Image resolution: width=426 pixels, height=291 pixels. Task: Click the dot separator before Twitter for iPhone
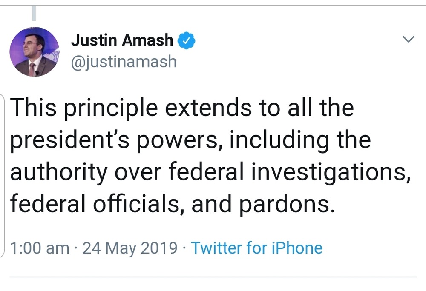click(184, 248)
